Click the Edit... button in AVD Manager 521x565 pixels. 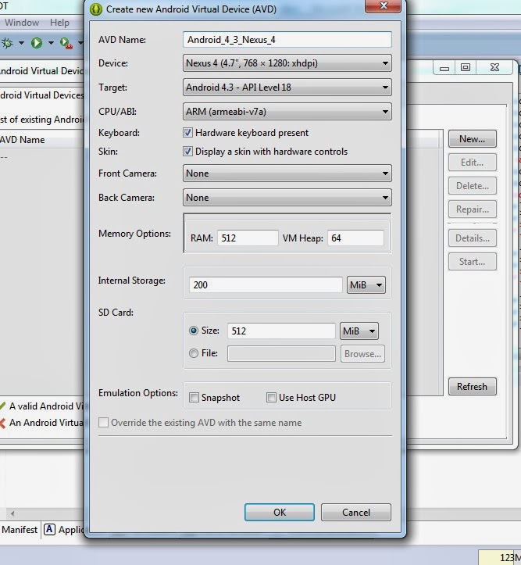[x=473, y=163]
